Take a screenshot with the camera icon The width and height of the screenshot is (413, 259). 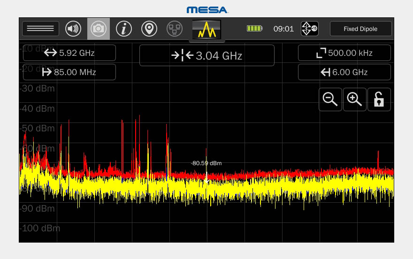[99, 29]
